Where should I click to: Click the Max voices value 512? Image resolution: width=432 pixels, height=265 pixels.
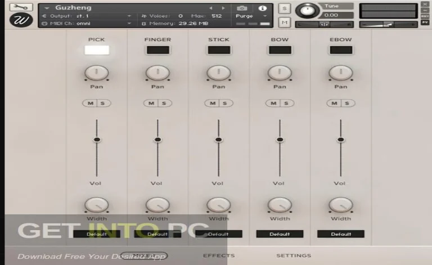217,16
